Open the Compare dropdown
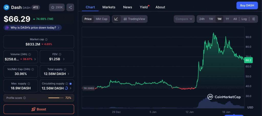Image resolution: width=262 pixels, height=116 pixels. click(184, 19)
